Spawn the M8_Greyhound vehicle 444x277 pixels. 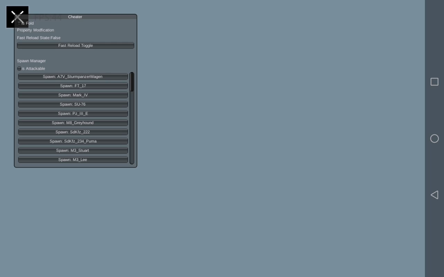pos(73,123)
